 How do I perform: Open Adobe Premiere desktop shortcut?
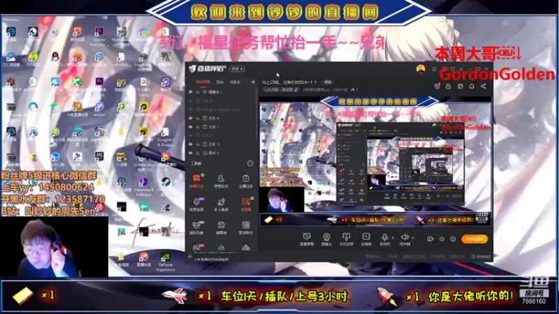pos(99,36)
